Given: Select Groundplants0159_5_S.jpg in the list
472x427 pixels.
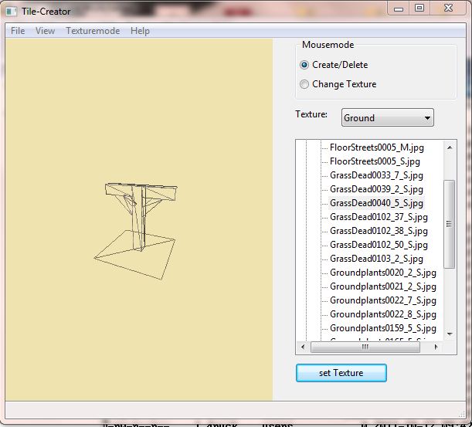Looking at the screenshot, I should [382, 328].
